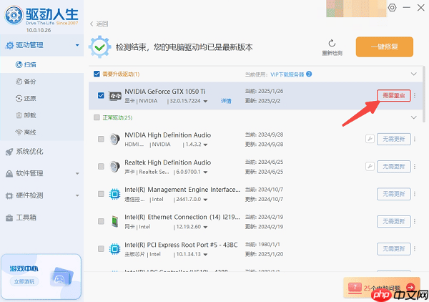This screenshot has height=302, width=429.
Task: Open version dropdown 32.0.15.7224
Action: 205,102
